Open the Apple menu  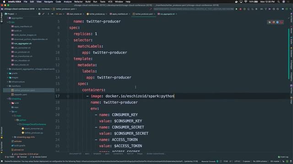(x=4, y=2)
